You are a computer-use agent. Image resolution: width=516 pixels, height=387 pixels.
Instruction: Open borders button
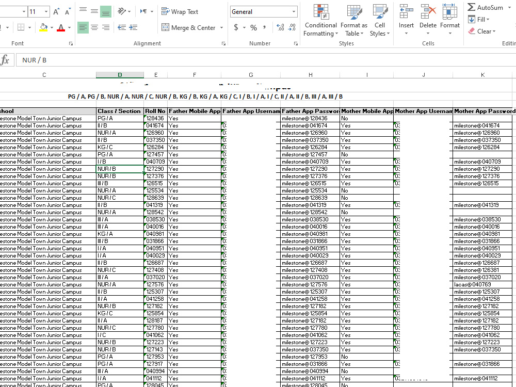point(21,28)
